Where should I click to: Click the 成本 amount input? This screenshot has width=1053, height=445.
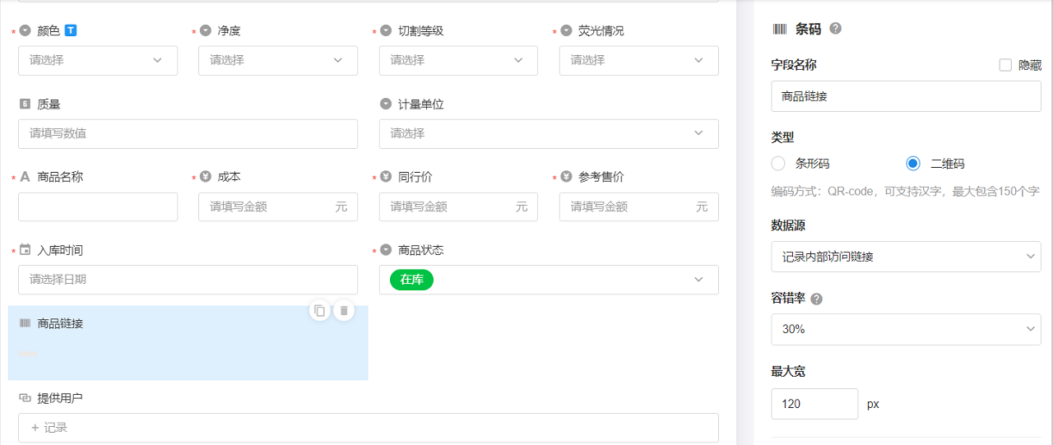pos(278,206)
